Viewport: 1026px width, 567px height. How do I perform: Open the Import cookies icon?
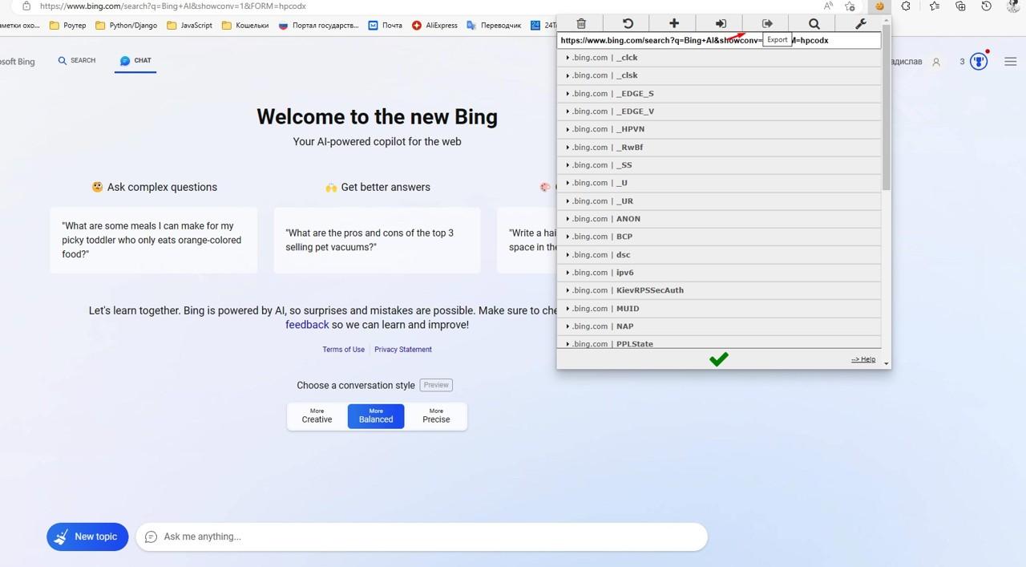[721, 23]
